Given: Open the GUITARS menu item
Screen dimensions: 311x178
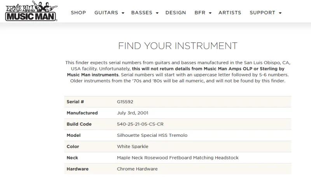Looking at the screenshot, I should point(106,13).
